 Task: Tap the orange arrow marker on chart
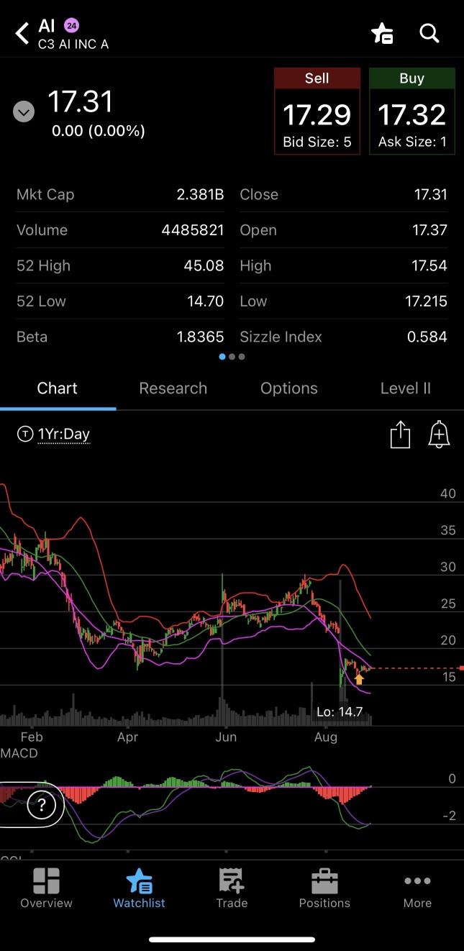(x=359, y=678)
